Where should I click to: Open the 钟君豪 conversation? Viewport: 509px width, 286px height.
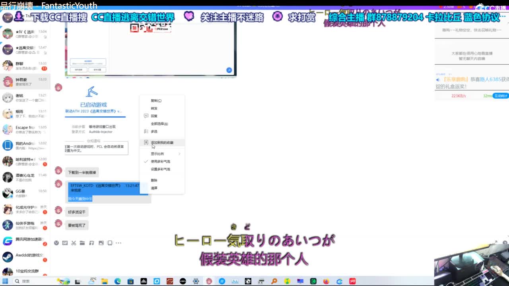(25, 82)
